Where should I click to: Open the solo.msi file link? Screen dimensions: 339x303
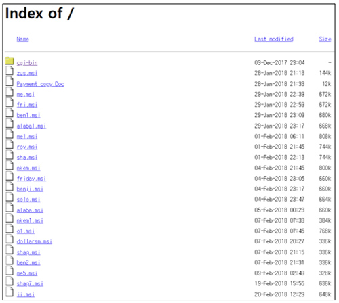pyautogui.click(x=28, y=200)
